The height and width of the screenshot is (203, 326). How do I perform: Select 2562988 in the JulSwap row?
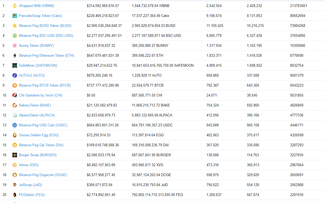tap(297, 185)
